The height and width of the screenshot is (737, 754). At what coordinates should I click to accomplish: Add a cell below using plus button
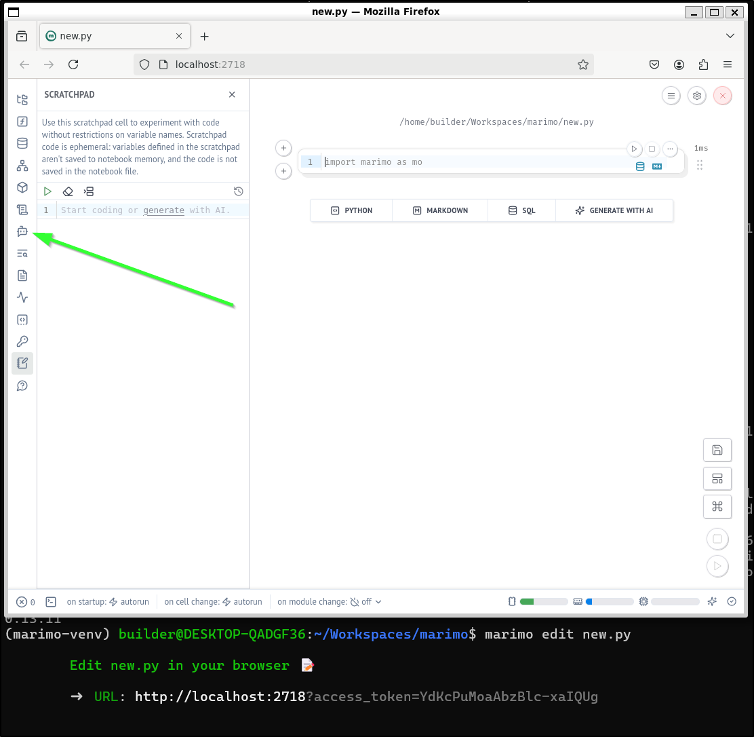pyautogui.click(x=283, y=171)
